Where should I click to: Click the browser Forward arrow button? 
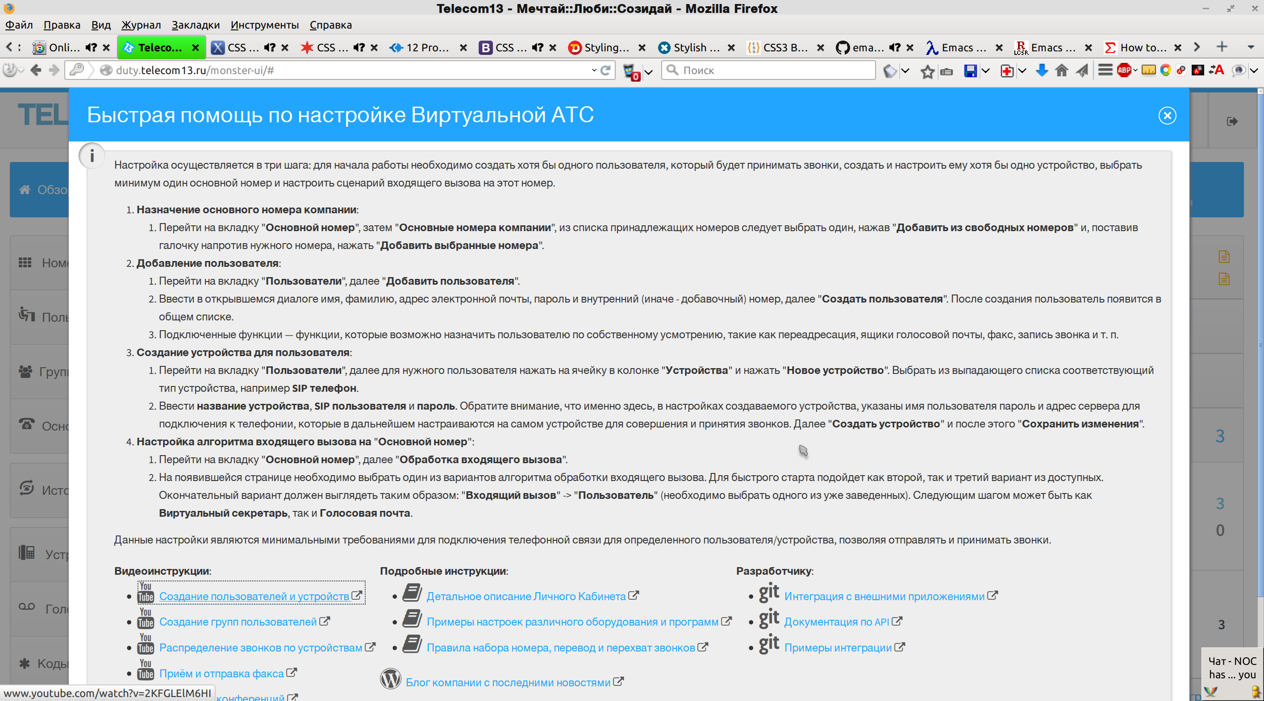tap(54, 71)
